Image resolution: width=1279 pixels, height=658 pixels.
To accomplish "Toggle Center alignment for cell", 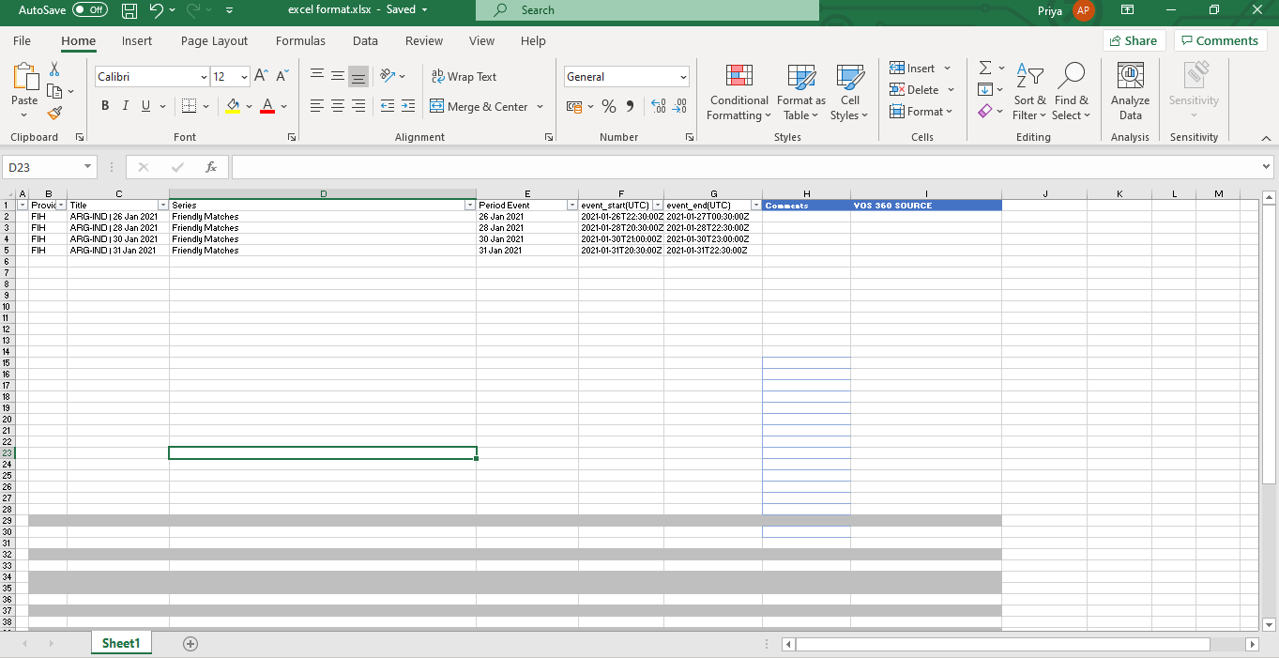I will click(x=337, y=106).
